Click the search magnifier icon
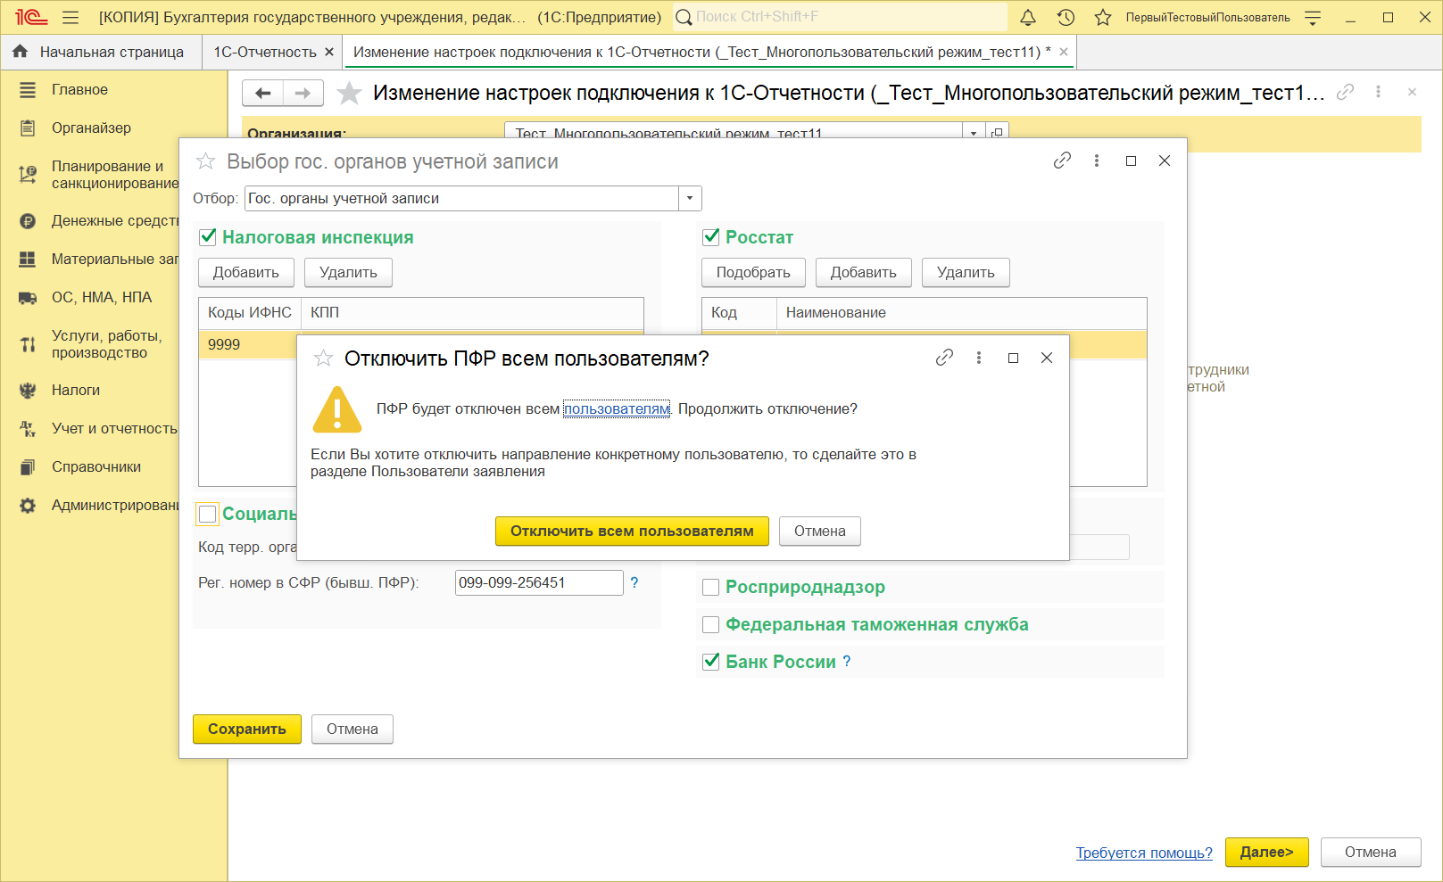 684,17
